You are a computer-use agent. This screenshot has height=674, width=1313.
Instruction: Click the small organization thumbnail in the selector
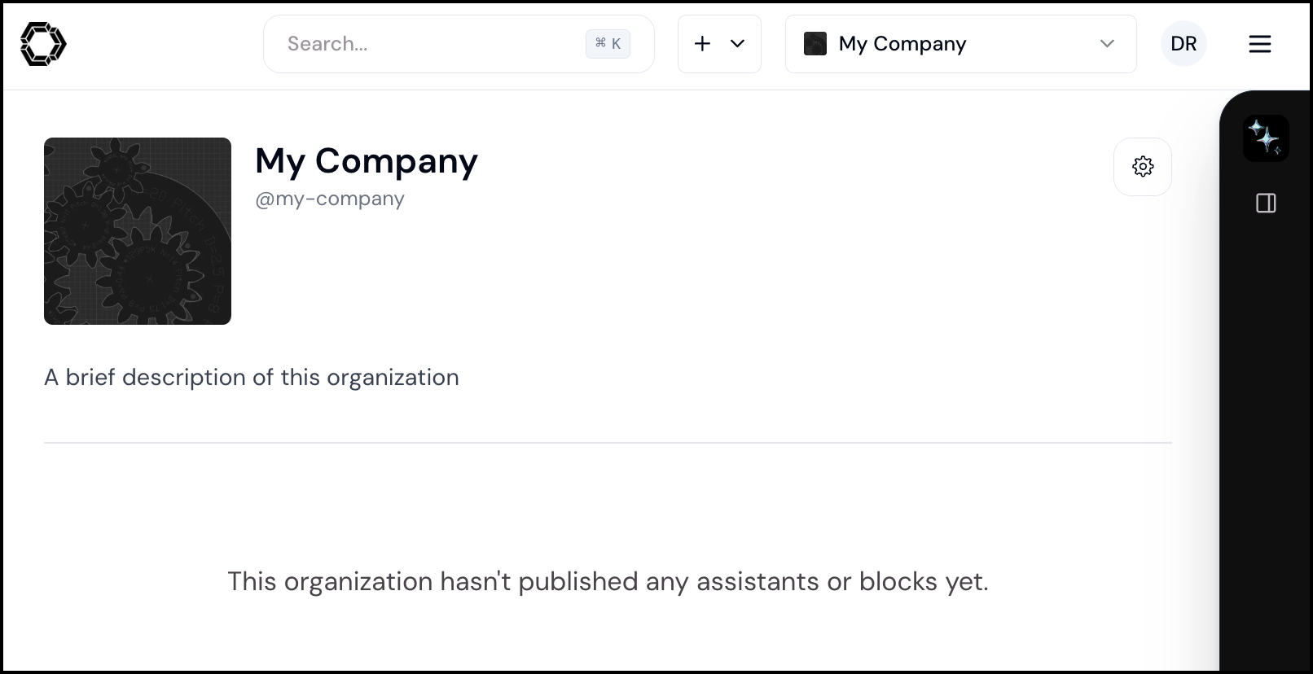pyautogui.click(x=815, y=44)
